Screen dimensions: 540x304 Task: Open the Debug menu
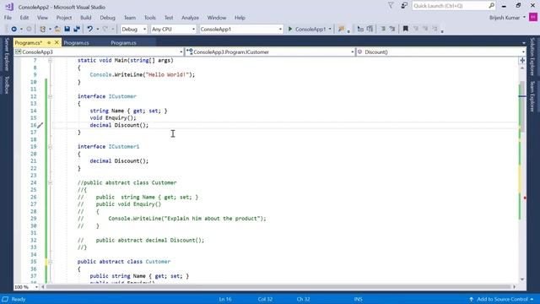click(x=107, y=18)
